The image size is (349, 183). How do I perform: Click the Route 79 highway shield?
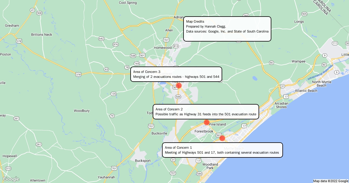pyautogui.click(x=112, y=116)
